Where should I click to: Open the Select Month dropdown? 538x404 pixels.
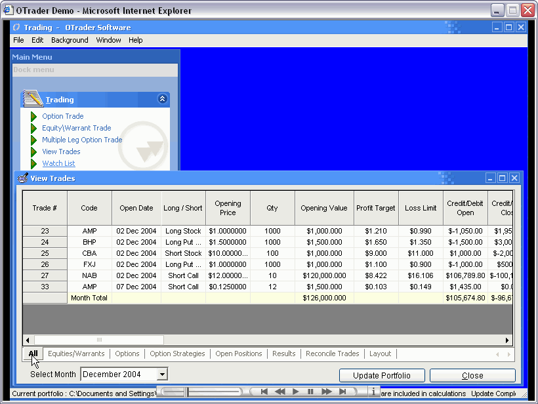click(x=162, y=374)
